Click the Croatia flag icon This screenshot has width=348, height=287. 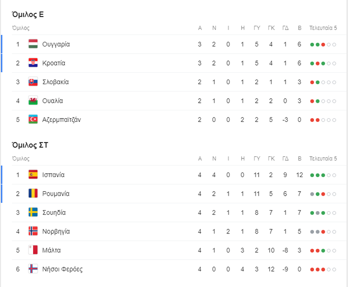tap(33, 63)
